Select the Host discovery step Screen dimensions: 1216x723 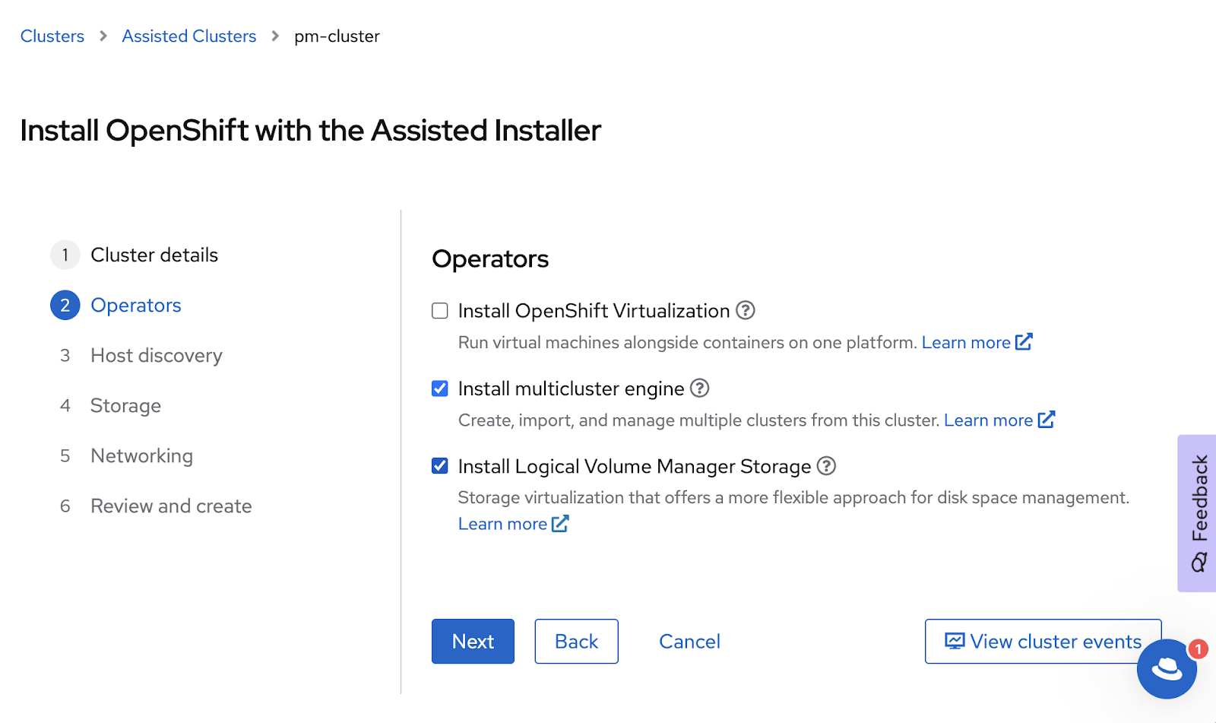(156, 355)
